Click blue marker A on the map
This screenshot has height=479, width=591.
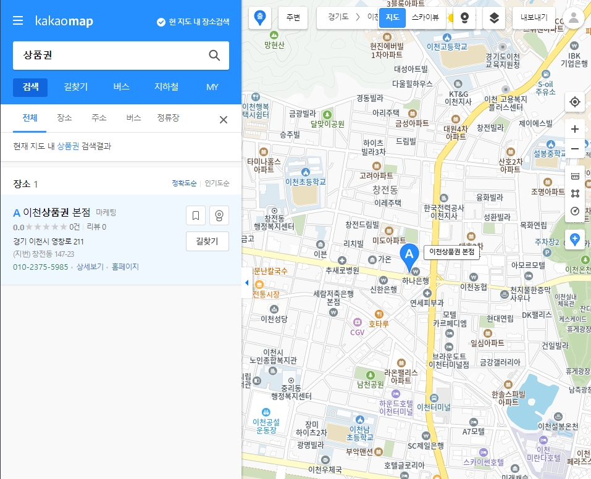coord(409,257)
